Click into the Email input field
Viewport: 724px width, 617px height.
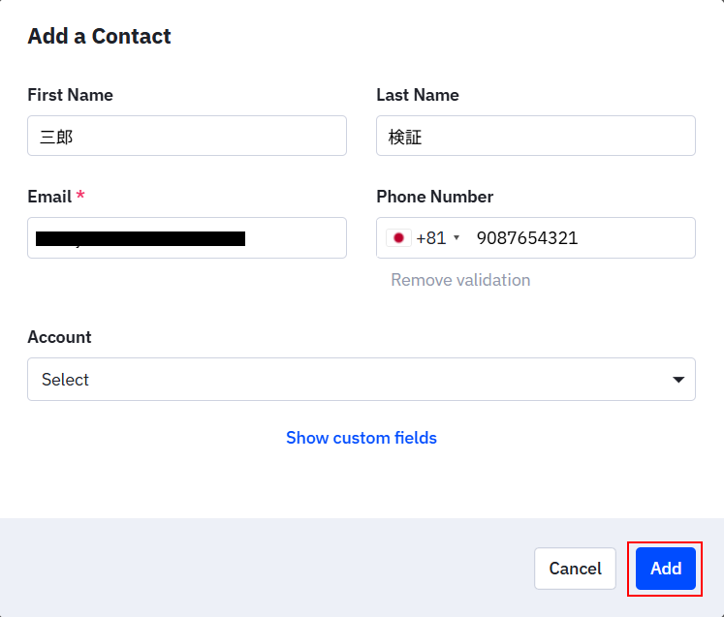pyautogui.click(x=187, y=237)
